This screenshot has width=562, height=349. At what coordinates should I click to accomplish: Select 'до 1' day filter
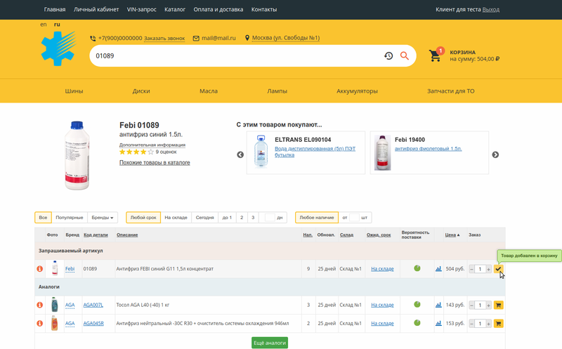[227, 218]
